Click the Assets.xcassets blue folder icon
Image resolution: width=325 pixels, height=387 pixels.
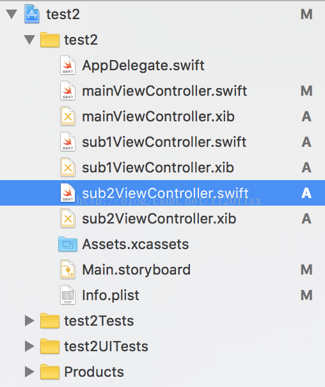coord(68,244)
